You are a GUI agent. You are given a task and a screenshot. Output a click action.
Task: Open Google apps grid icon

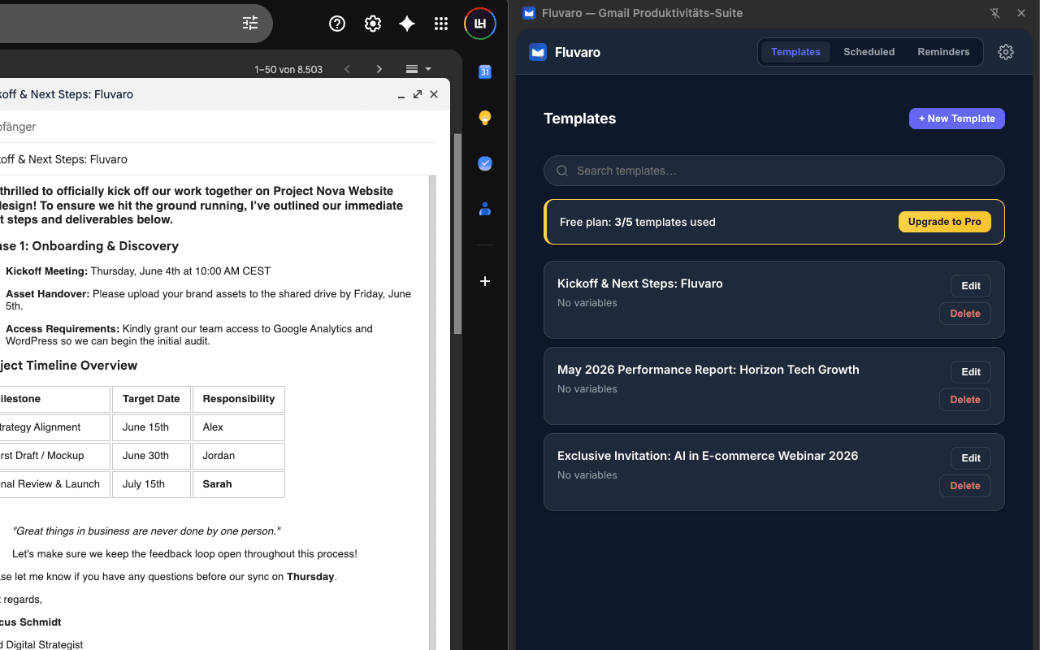point(441,24)
